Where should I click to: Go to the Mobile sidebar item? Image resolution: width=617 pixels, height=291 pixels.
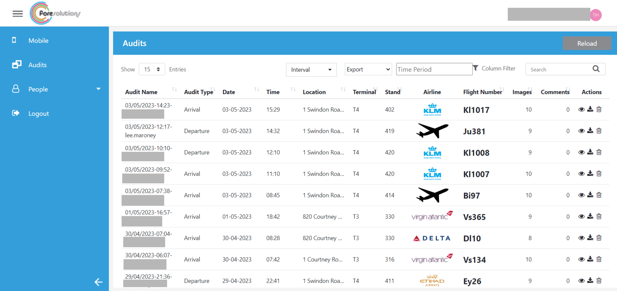click(38, 40)
